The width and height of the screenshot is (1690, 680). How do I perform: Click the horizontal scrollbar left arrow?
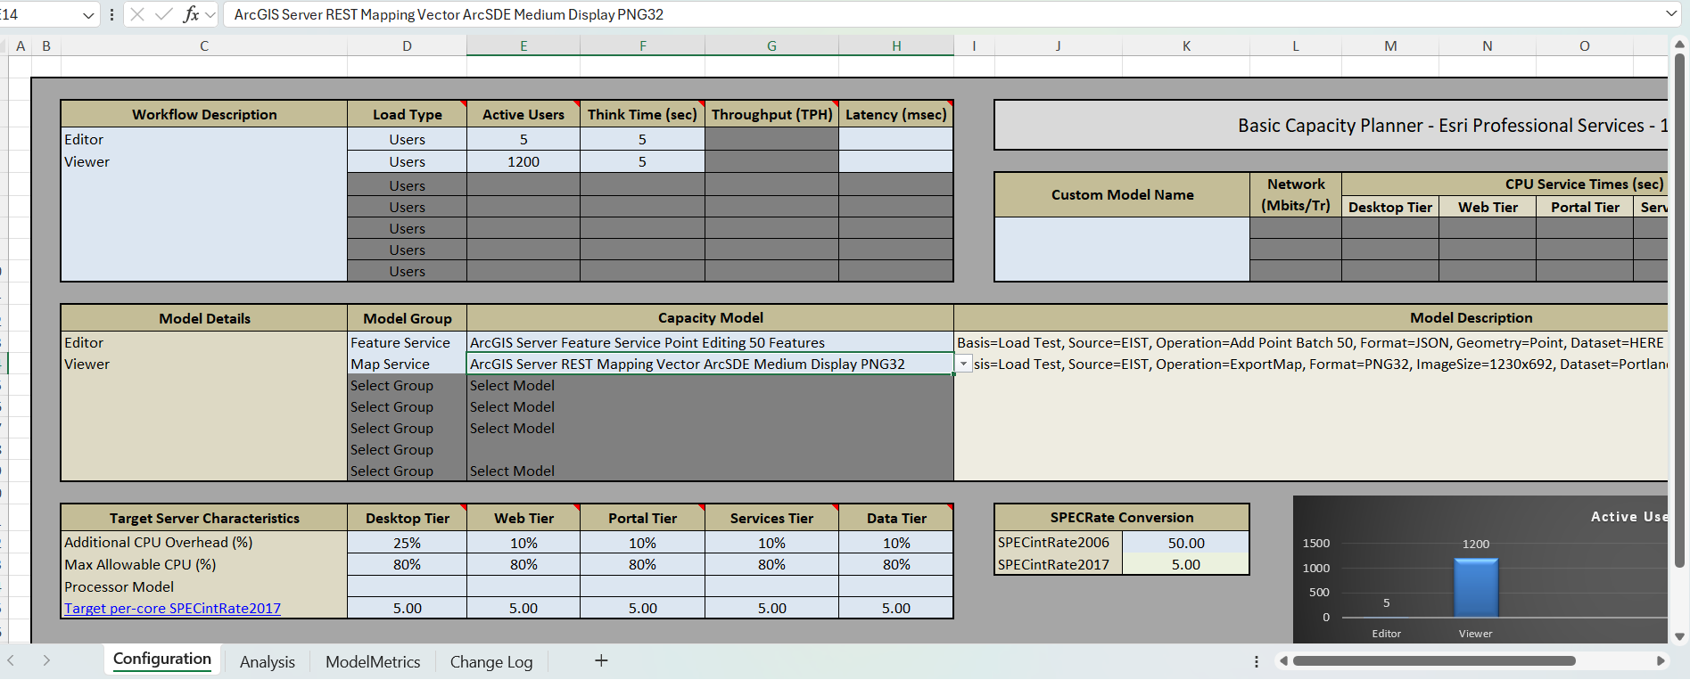[x=1283, y=660]
